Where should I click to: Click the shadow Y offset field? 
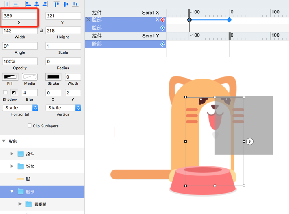pos(73,93)
